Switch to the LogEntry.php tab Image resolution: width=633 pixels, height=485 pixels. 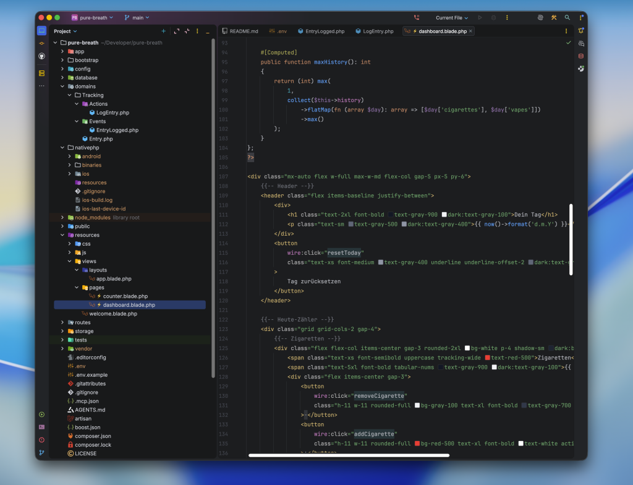374,31
